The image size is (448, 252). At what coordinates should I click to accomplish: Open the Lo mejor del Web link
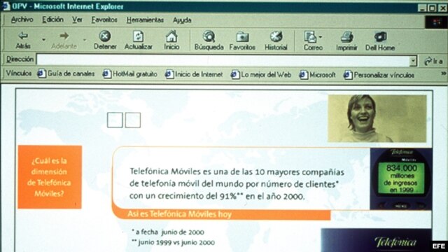point(261,75)
